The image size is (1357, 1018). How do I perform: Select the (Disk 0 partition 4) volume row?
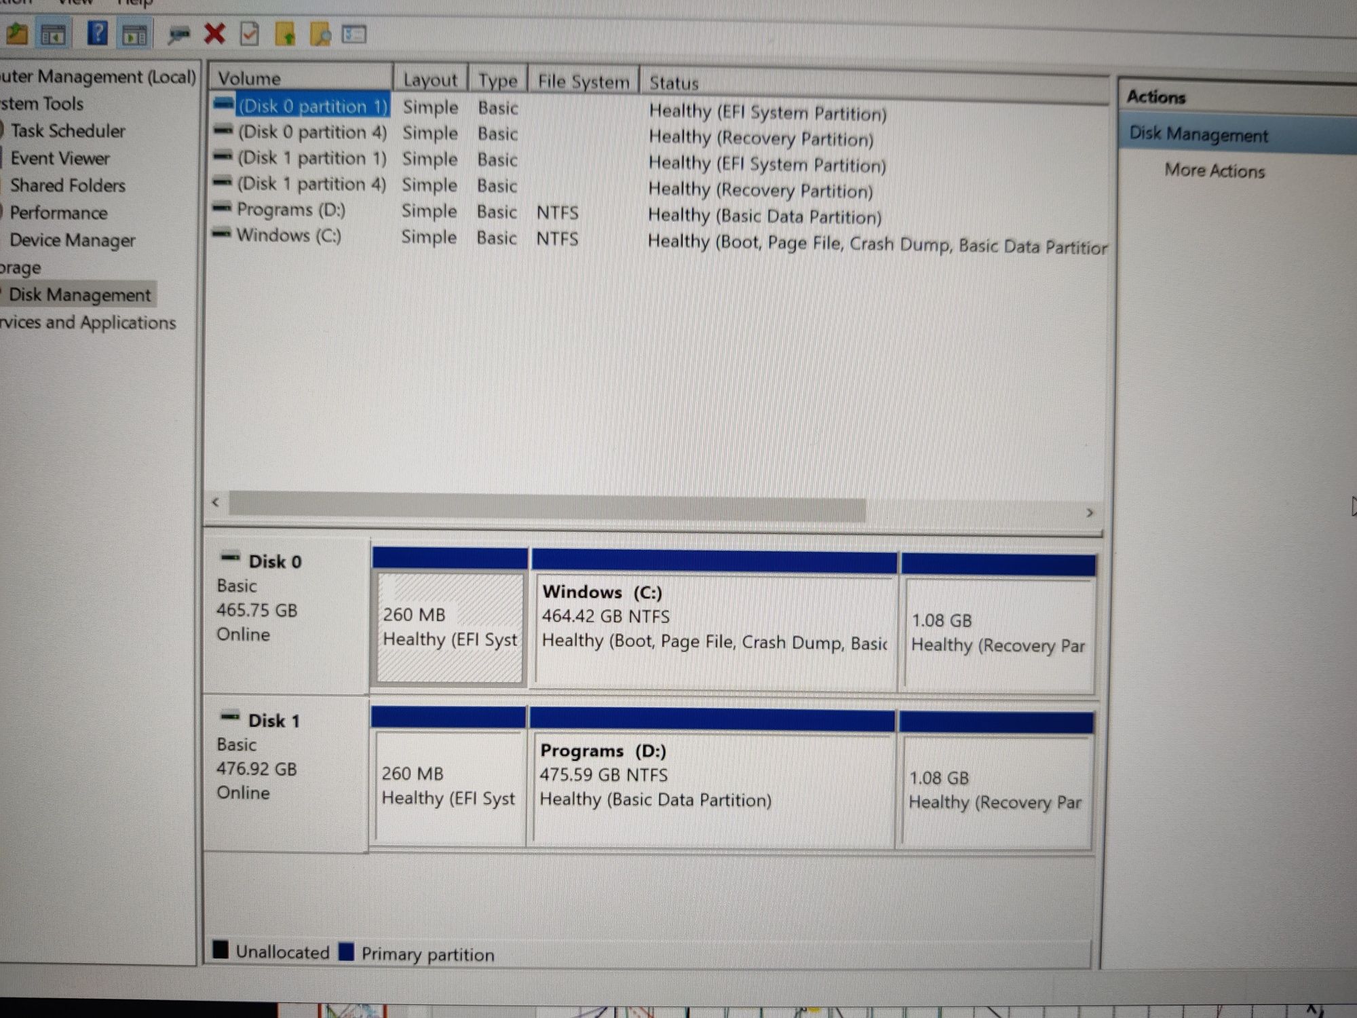pyautogui.click(x=312, y=132)
